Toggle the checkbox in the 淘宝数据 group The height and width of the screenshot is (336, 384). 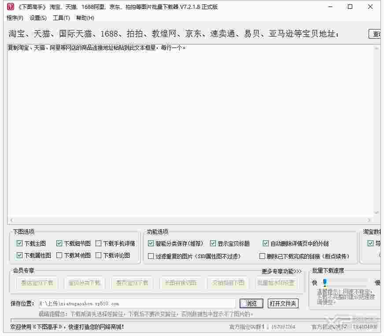coord(370,243)
